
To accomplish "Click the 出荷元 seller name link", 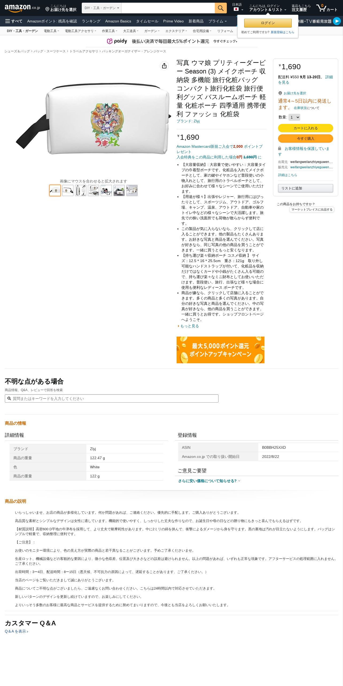I will pos(311,162).
